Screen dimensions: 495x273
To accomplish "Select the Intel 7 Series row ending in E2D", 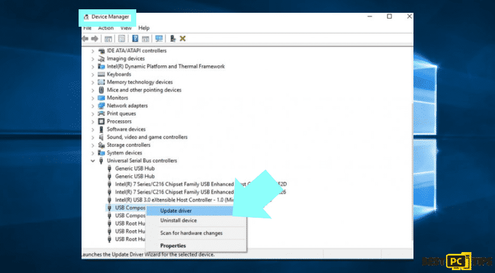I will (201, 184).
